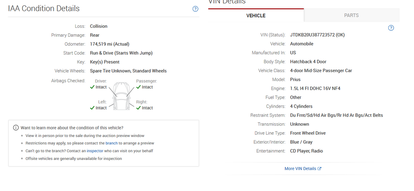Open the inspector link
This screenshot has width=414, height=191.
[95, 151]
